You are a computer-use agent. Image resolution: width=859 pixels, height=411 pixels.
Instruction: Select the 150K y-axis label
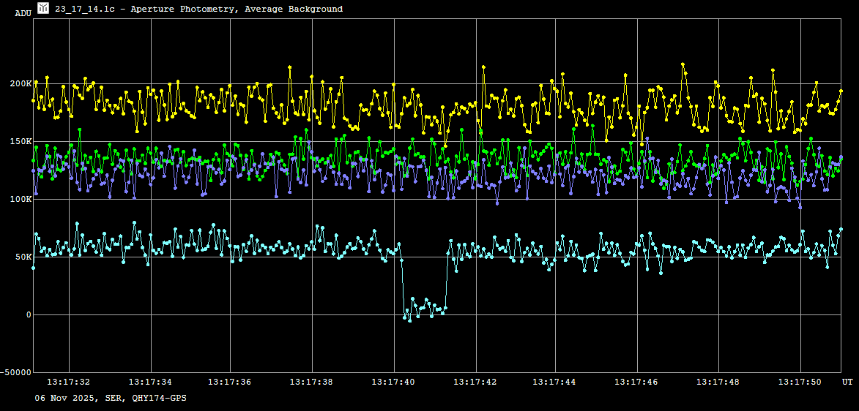point(20,142)
